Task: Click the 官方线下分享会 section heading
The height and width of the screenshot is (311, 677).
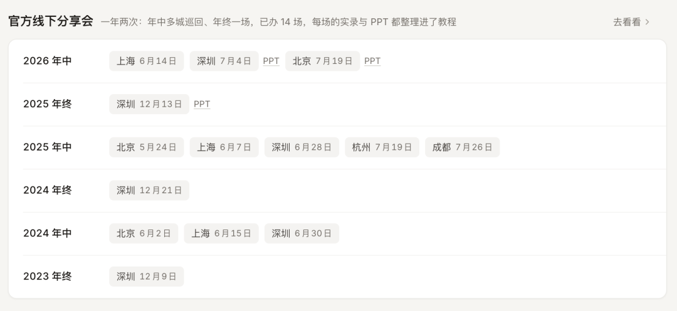Action: click(x=51, y=21)
